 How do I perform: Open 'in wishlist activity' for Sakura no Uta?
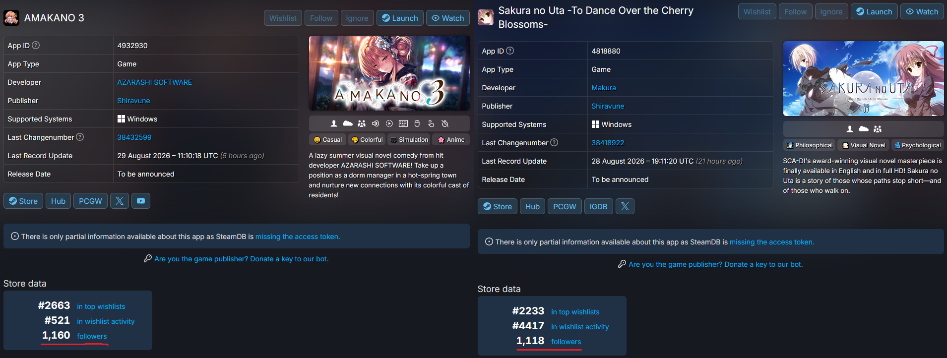tap(580, 327)
